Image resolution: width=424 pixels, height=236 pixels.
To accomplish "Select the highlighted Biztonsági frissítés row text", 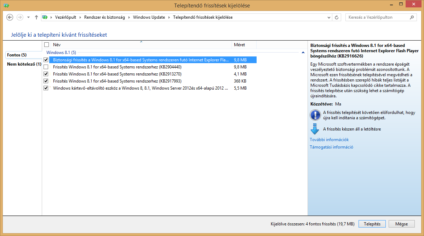I will [141, 60].
